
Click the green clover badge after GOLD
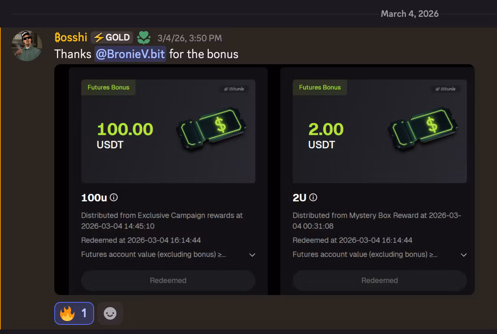[144, 37]
